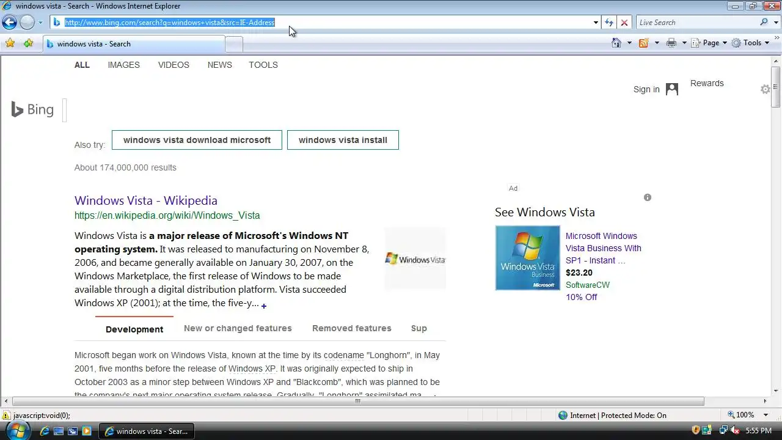
Task: Click the Bing logo
Action: pos(33,109)
